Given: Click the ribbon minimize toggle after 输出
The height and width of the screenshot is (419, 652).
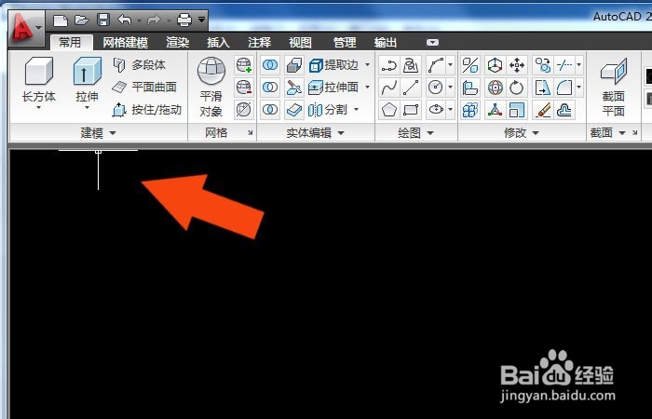Looking at the screenshot, I should 432,43.
